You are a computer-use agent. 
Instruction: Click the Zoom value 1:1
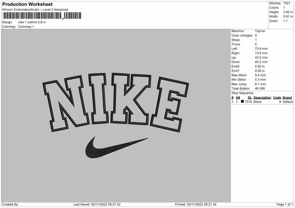point(285,21)
